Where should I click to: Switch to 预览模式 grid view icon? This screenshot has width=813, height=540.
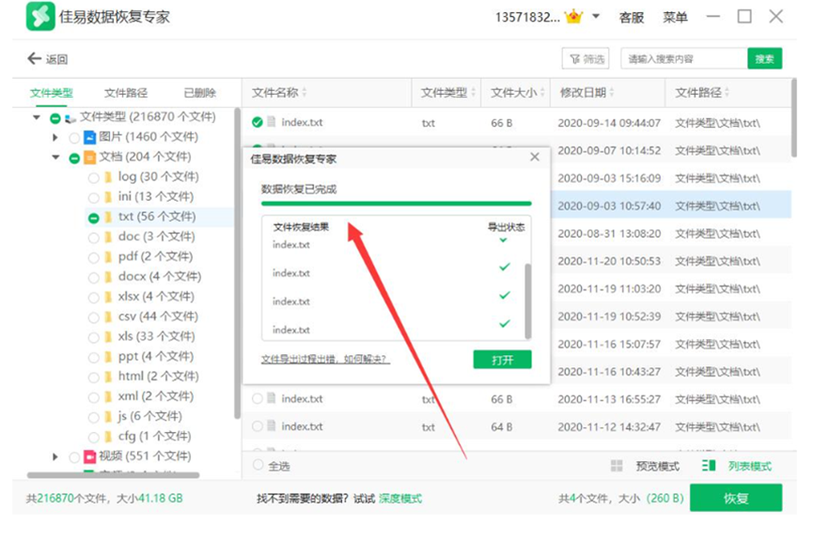[x=617, y=466]
